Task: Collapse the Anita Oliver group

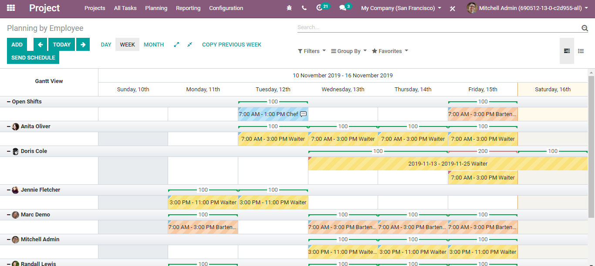Action: click(x=9, y=126)
